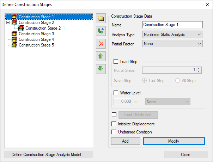Screen dimensions: 213x162
Task: Increase No. of Steps spinner
Action: point(199,69)
